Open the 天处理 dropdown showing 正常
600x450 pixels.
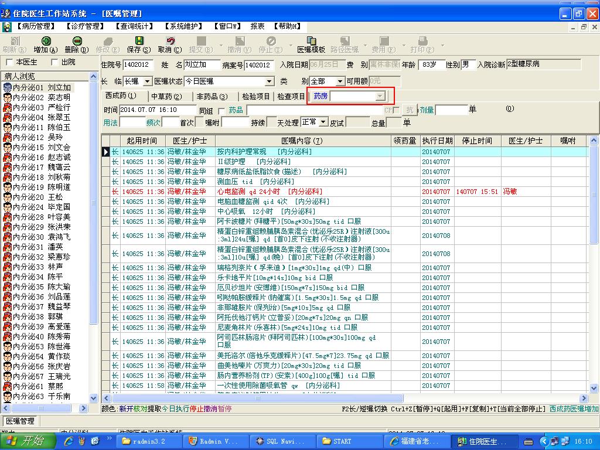pyautogui.click(x=323, y=122)
